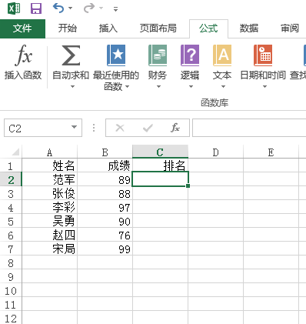The image size is (306, 324).
Task: Click cell with name 赵四
Action: [x=50, y=235]
